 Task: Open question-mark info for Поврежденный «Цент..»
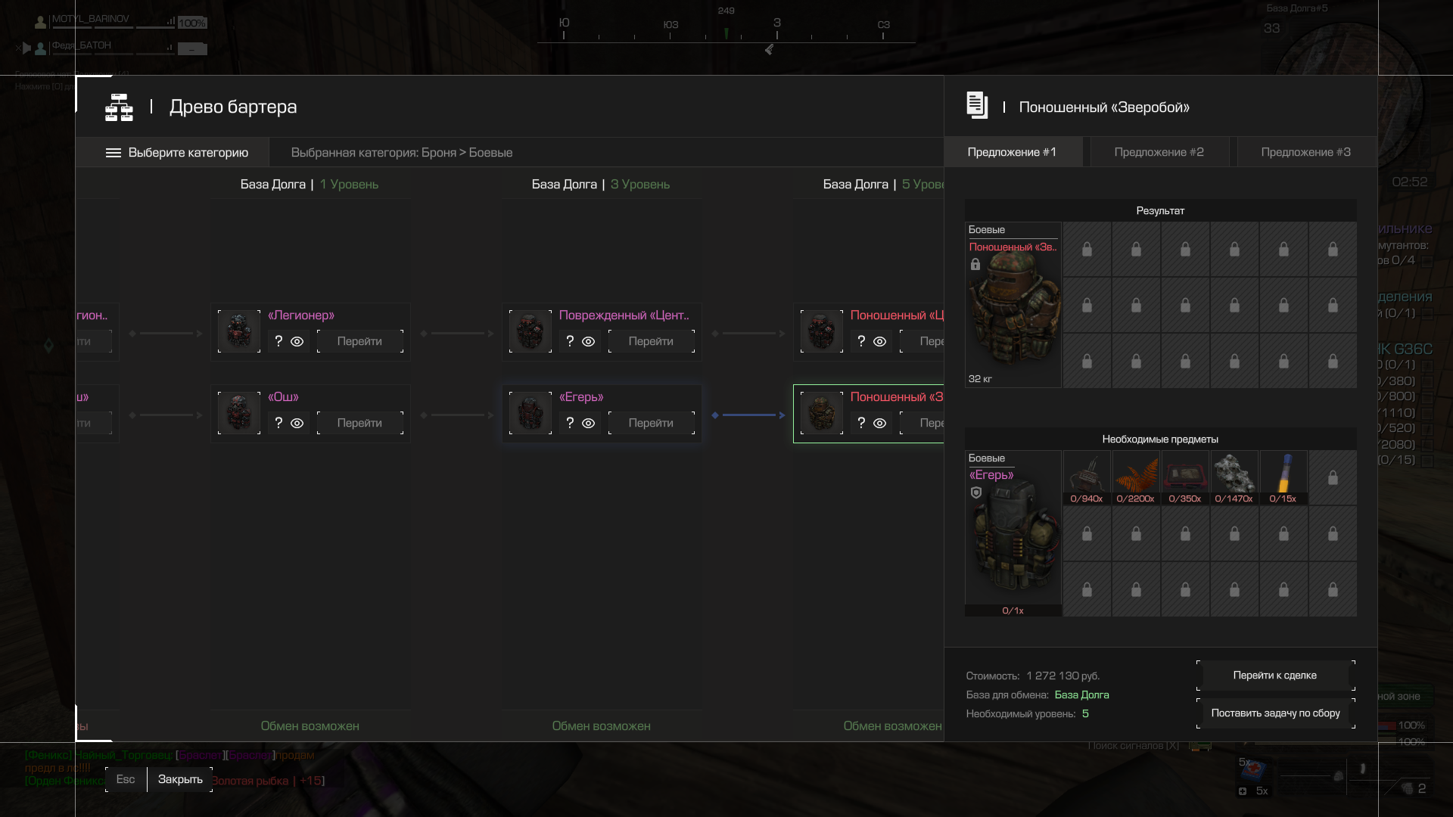pyautogui.click(x=570, y=341)
